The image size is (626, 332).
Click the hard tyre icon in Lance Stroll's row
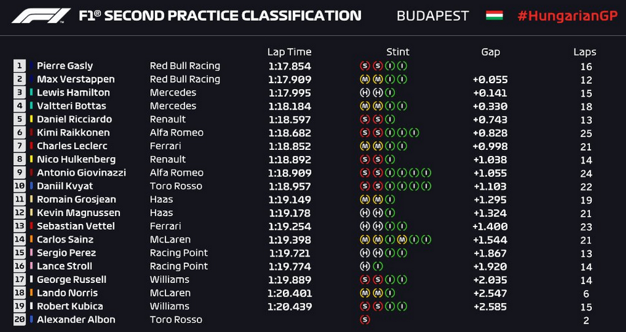pyautogui.click(x=364, y=267)
